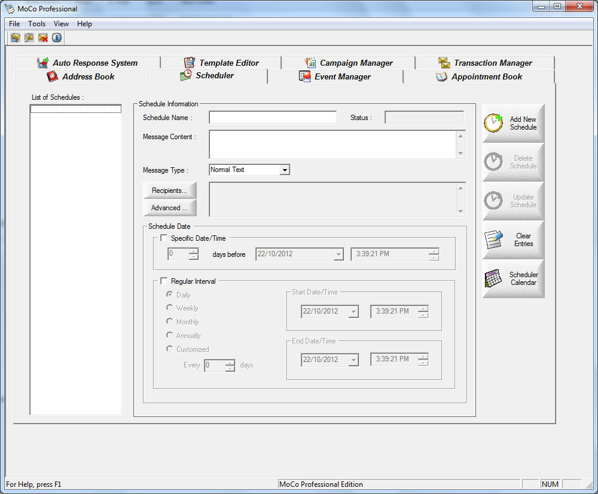The width and height of the screenshot is (598, 494).
Task: Click the Status field
Action: coord(424,117)
